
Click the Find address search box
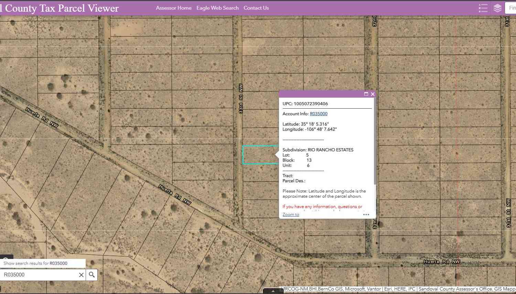[x=510, y=8]
